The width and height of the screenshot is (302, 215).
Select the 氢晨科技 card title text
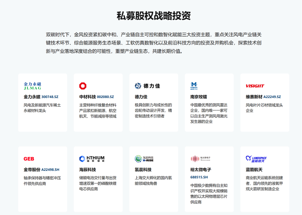click(143, 170)
